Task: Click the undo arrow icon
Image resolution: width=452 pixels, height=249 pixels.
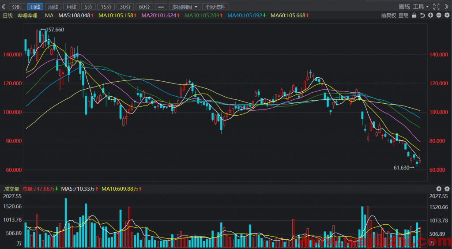Action: click(422, 15)
